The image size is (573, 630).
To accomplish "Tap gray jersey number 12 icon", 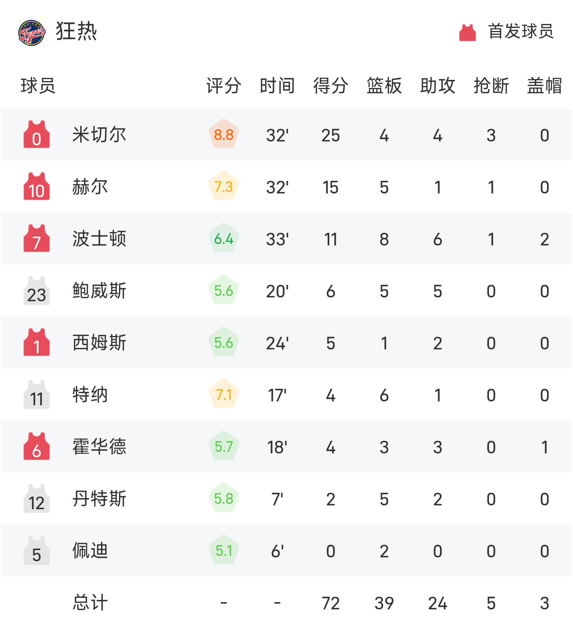I will pos(37,498).
